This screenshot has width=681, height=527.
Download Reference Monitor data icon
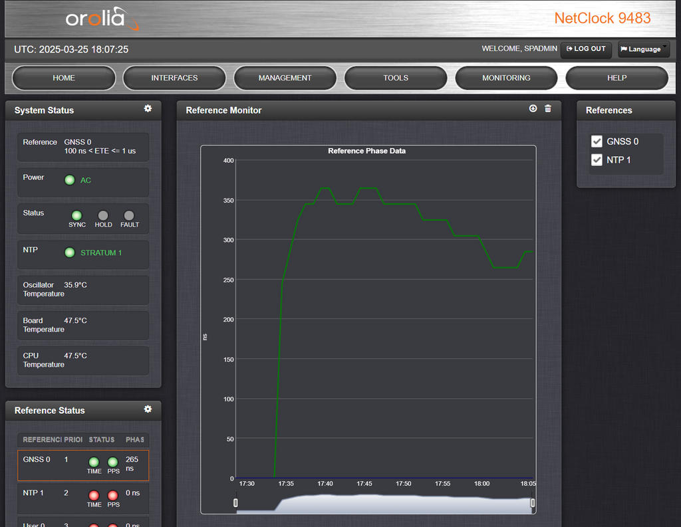pyautogui.click(x=533, y=108)
